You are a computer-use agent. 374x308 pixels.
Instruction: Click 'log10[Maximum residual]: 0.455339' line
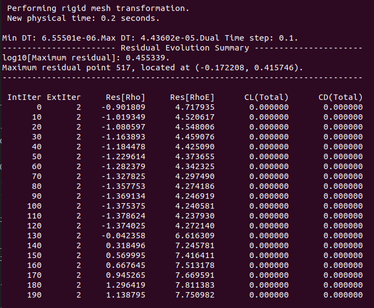(86, 58)
